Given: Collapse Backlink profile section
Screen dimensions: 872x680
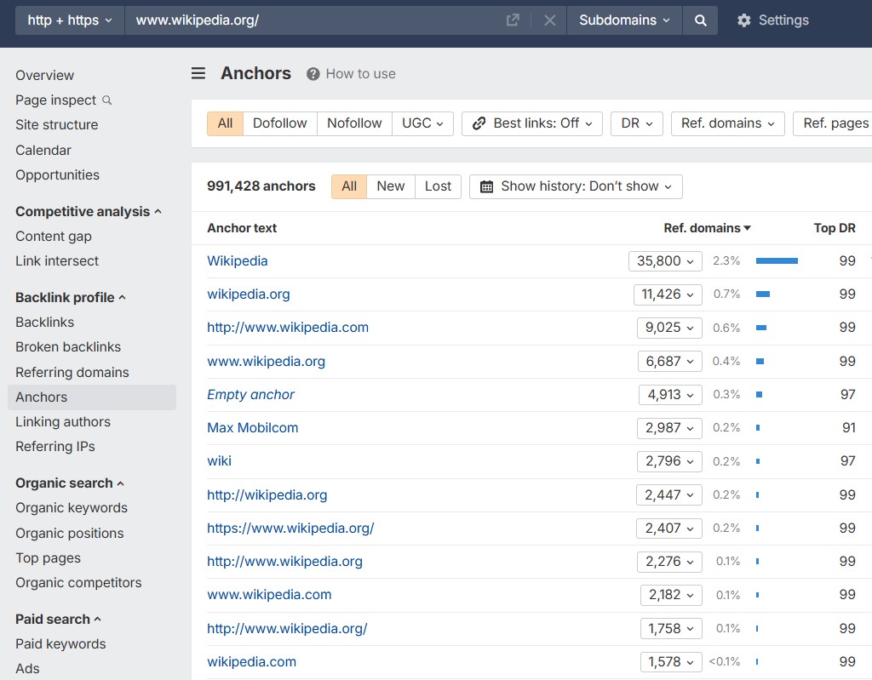Looking at the screenshot, I should click(x=71, y=298).
